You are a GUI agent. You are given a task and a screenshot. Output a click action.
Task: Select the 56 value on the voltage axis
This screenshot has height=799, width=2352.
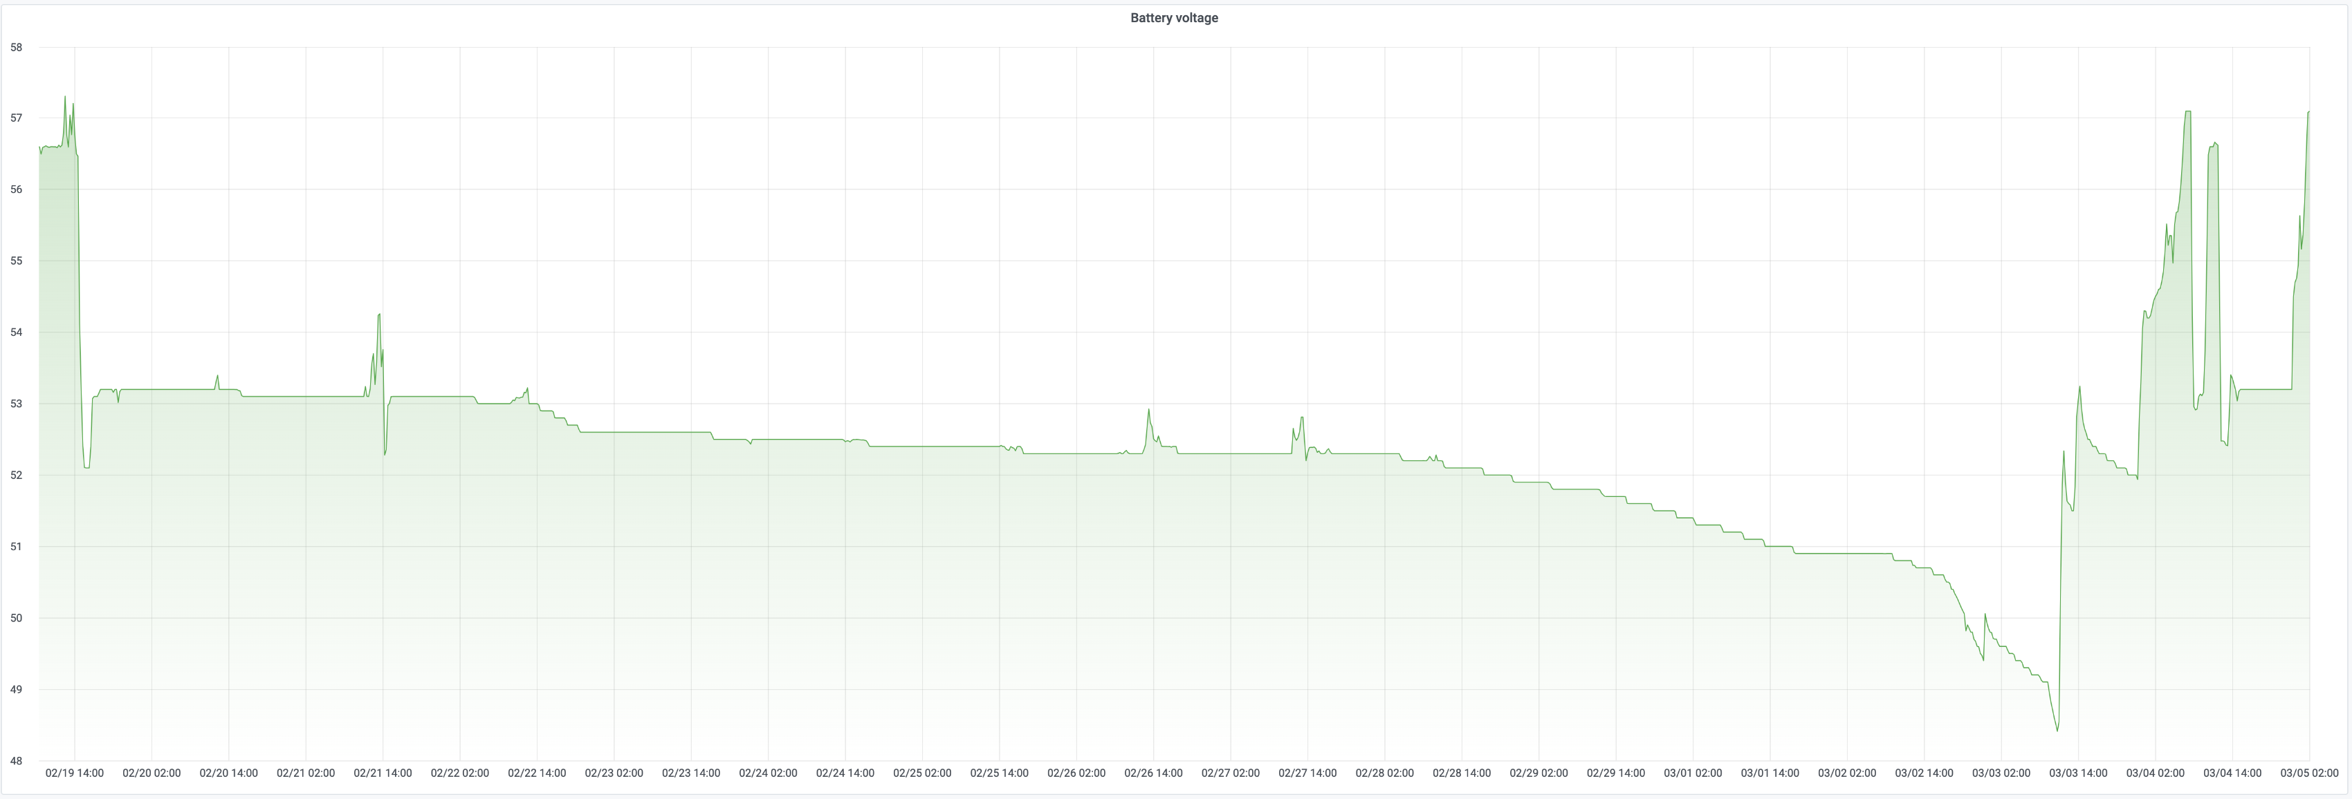click(x=17, y=189)
